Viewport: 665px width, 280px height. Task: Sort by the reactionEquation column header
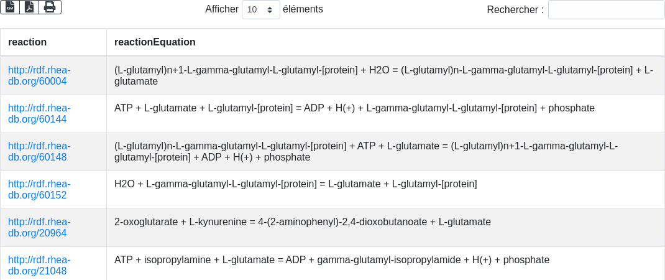pos(155,42)
